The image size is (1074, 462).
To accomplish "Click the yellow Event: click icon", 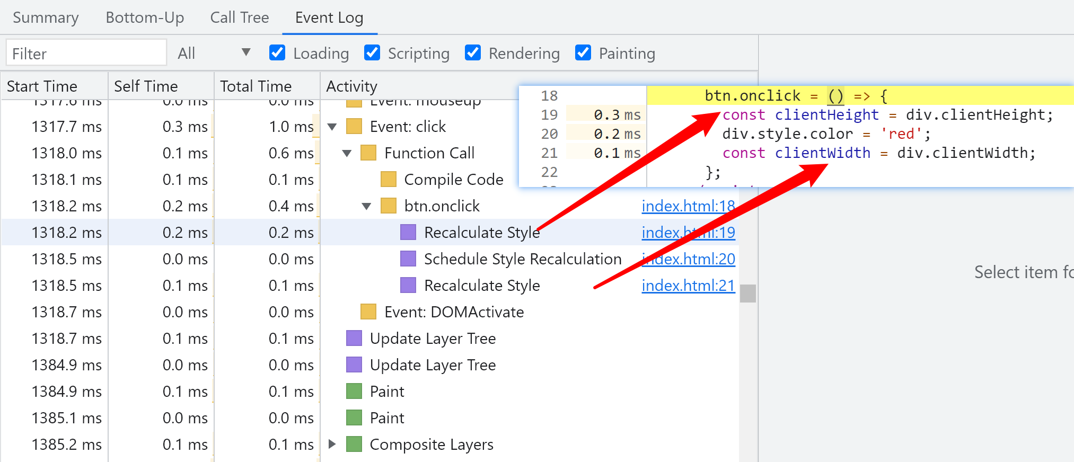I will coord(354,127).
